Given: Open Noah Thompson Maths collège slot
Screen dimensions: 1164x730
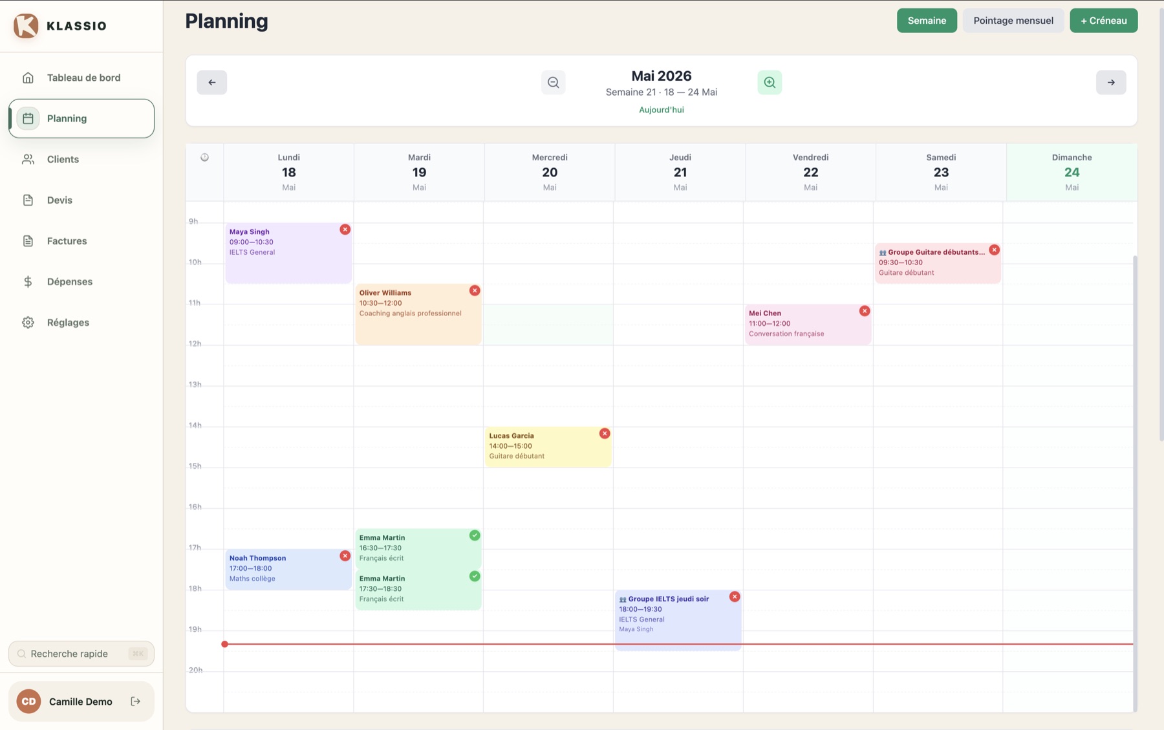Looking at the screenshot, I should click(x=288, y=569).
